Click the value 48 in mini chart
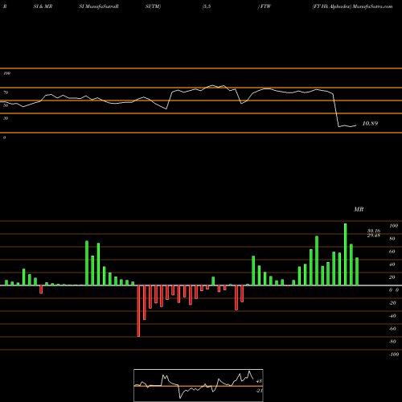The height and width of the screenshot is (402, 402). point(259,381)
